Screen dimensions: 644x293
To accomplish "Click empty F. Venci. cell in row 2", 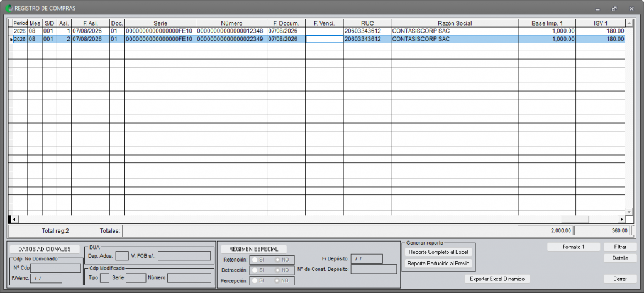I will click(x=324, y=39).
